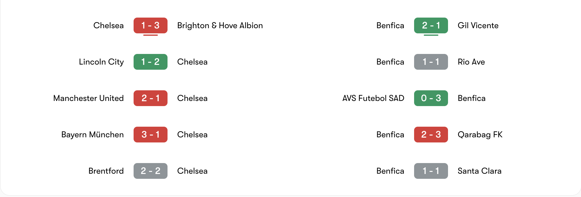Open the Lincoln City 1 - 2 score badge
The image size is (581, 197).
(x=150, y=62)
